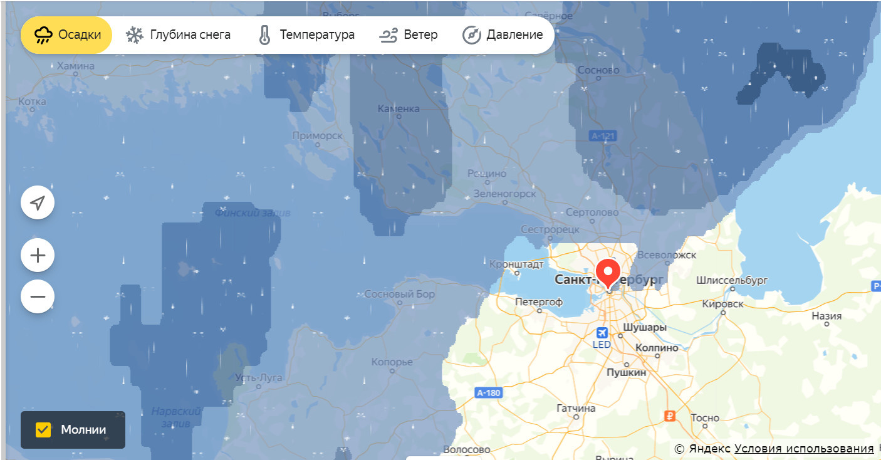The height and width of the screenshot is (460, 881).
Task: Click the Волосово label
Action: pos(467,450)
